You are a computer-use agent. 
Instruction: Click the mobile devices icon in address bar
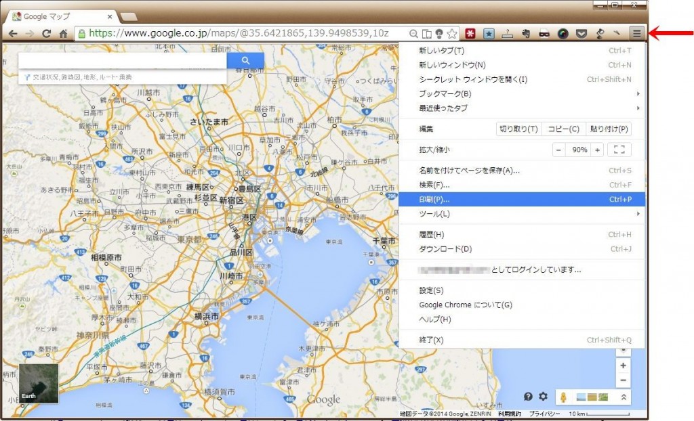[x=426, y=34]
